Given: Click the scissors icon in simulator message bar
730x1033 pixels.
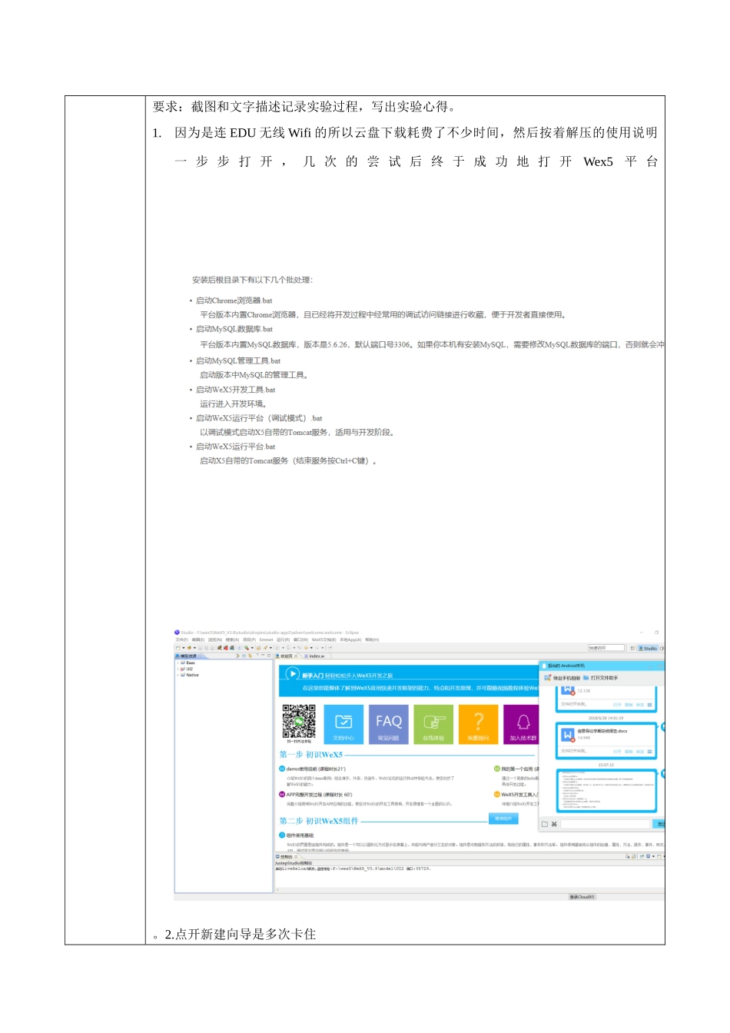Looking at the screenshot, I should tap(553, 825).
